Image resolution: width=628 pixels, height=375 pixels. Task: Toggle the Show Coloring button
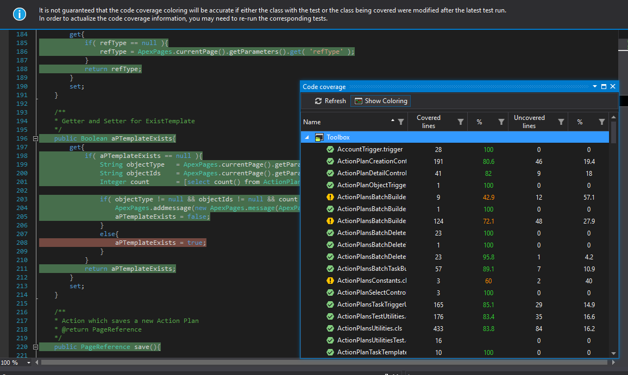tap(380, 101)
